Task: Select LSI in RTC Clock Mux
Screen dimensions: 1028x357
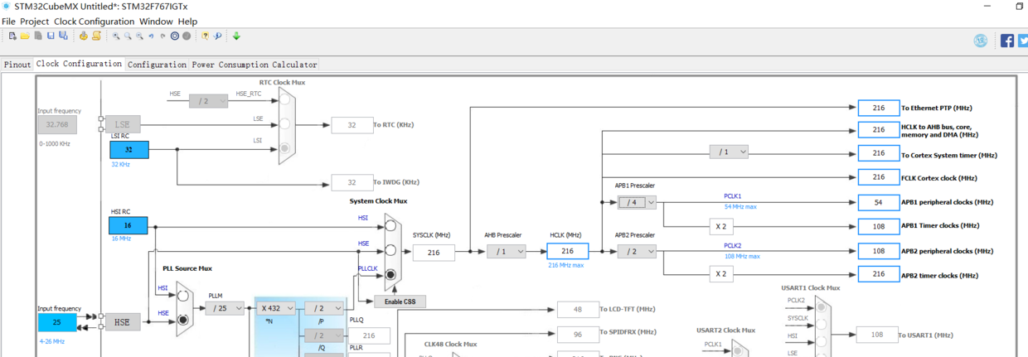Action: pyautogui.click(x=285, y=148)
